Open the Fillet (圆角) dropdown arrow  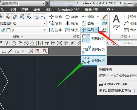click(x=98, y=23)
